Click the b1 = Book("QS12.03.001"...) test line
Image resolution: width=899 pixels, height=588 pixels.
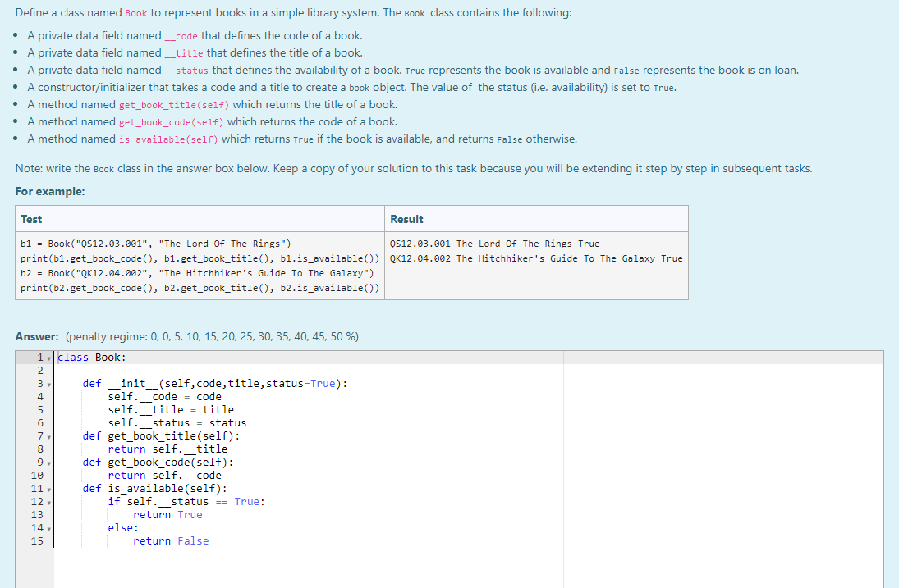pos(155,244)
